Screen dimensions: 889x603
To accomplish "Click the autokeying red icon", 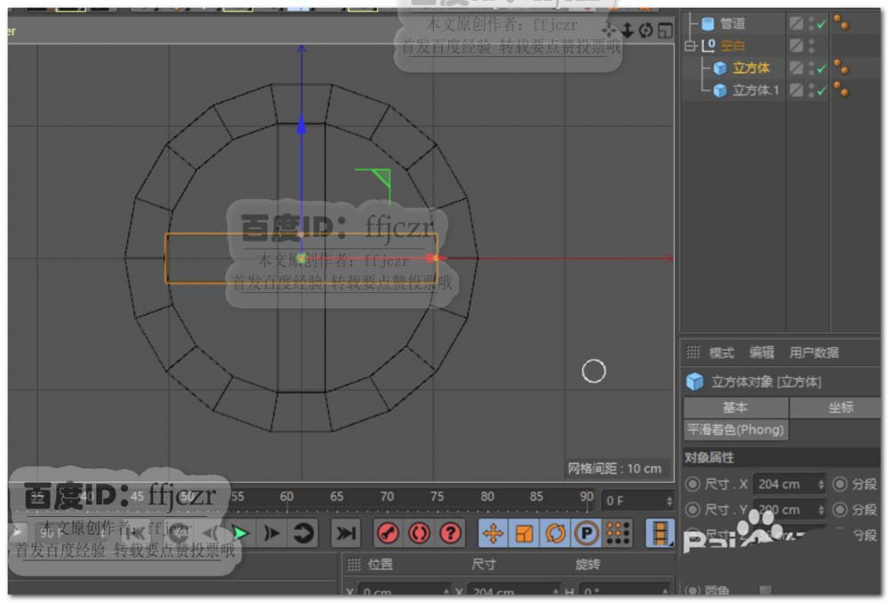I will (x=420, y=533).
